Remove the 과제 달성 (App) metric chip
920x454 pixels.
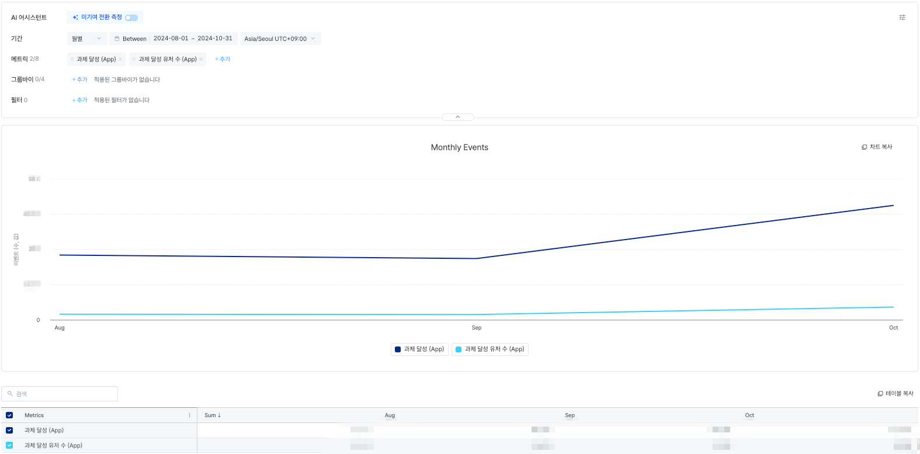pyautogui.click(x=120, y=59)
